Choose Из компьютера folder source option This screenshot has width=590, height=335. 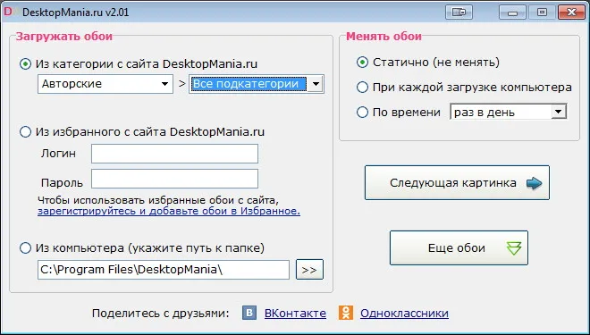tap(25, 248)
